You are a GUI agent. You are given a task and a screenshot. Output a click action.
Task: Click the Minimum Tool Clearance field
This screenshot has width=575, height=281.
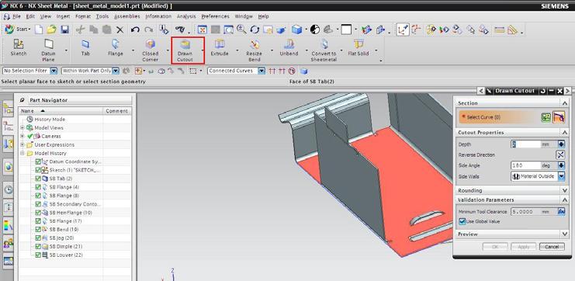pyautogui.click(x=526, y=212)
